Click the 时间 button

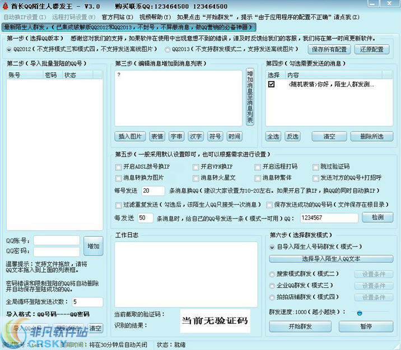[x=234, y=137]
